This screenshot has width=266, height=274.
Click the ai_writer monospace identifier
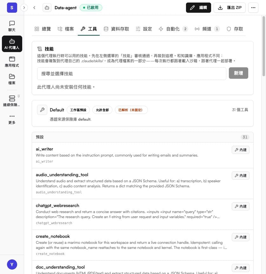[44, 162]
